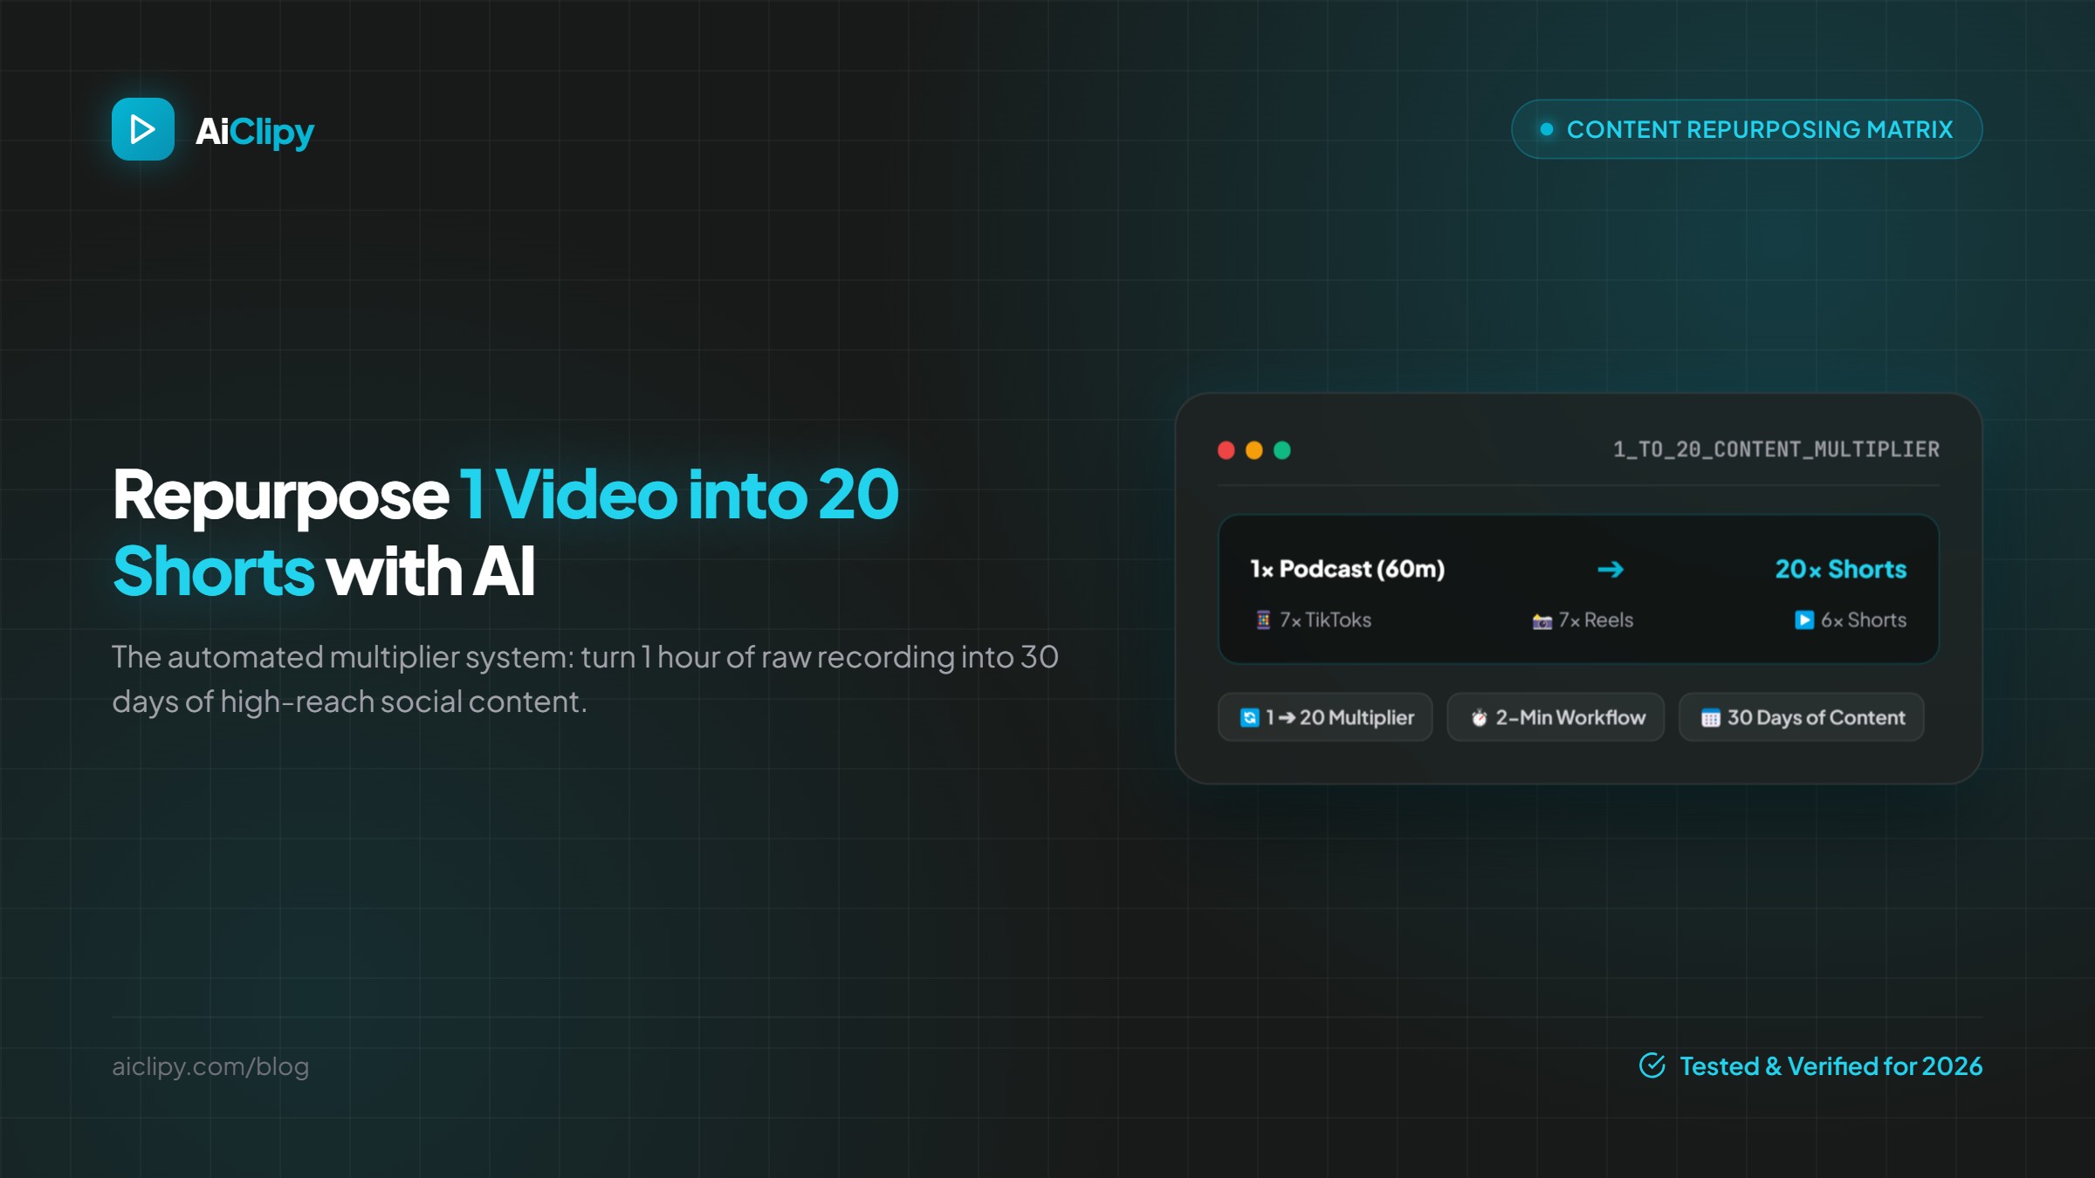Screen dimensions: 2095x1178
Task: Click the green window dot
Action: tap(1282, 450)
